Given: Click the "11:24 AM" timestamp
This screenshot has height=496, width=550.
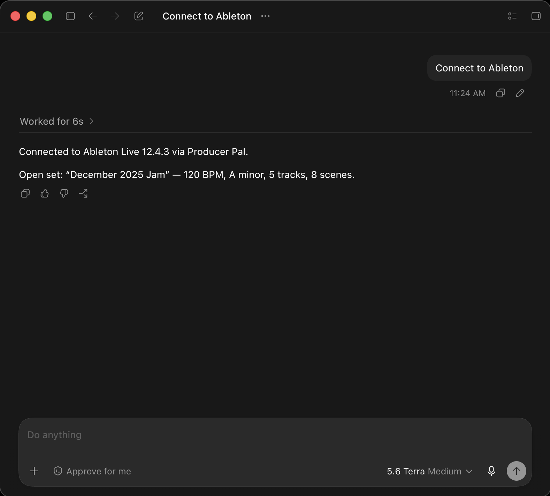Looking at the screenshot, I should pyautogui.click(x=467, y=93).
